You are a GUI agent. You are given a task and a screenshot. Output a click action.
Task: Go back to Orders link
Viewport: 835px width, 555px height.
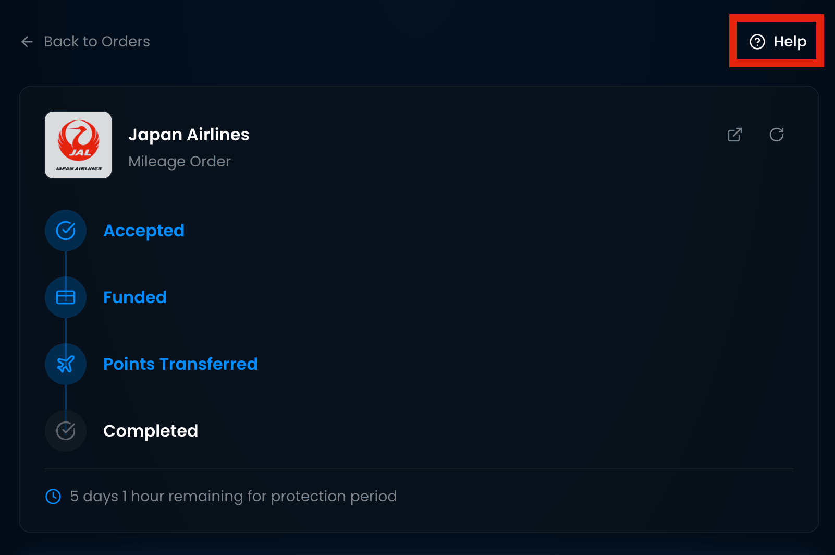97,42
